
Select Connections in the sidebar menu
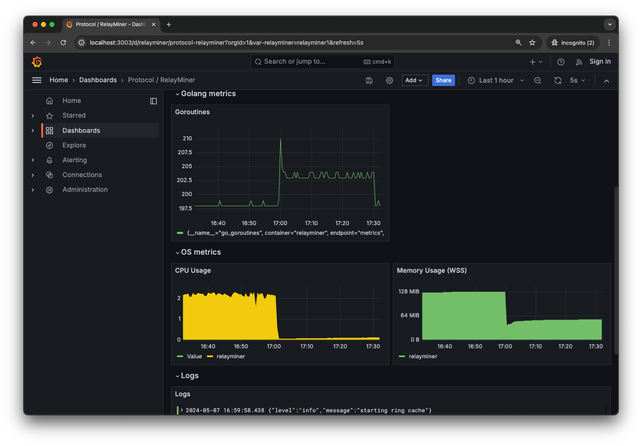click(x=82, y=175)
